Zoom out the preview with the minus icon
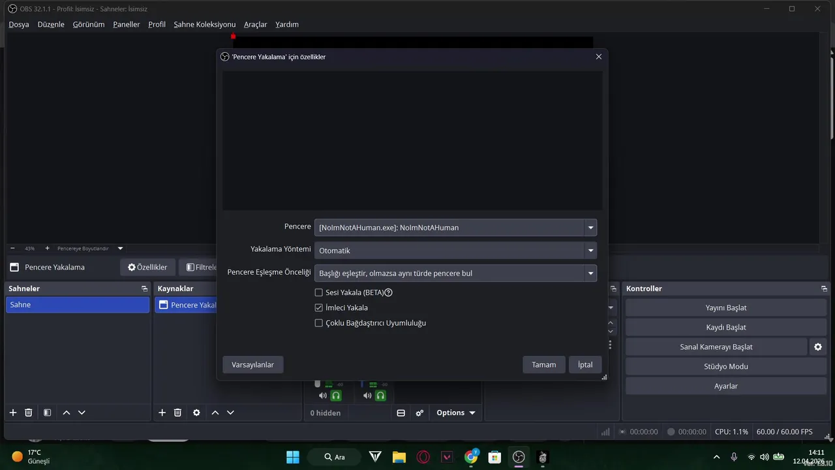This screenshot has width=835, height=470. click(x=13, y=248)
